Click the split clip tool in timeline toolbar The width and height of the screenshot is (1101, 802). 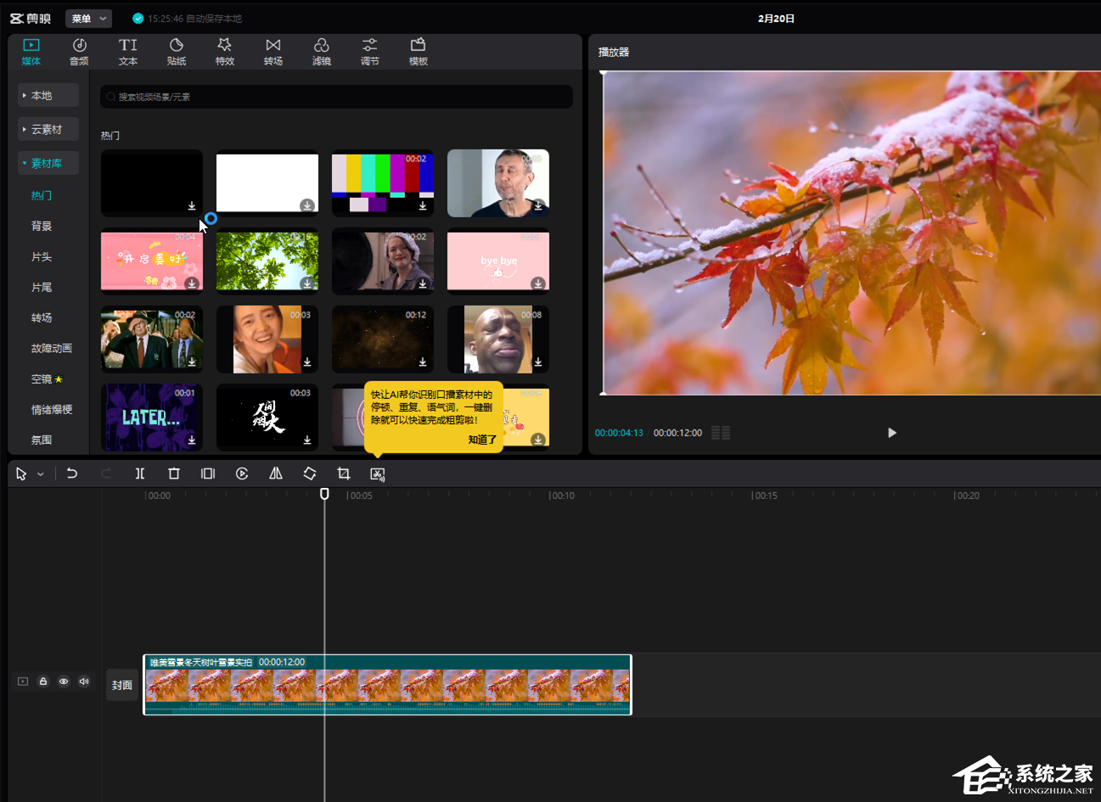pos(140,474)
